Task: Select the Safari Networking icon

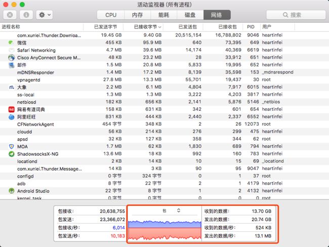Action: [11, 50]
